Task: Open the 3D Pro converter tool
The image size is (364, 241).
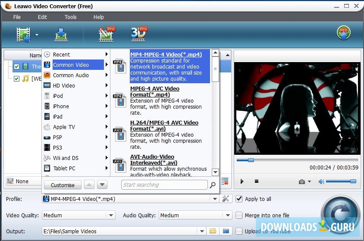Action: pyautogui.click(x=139, y=34)
